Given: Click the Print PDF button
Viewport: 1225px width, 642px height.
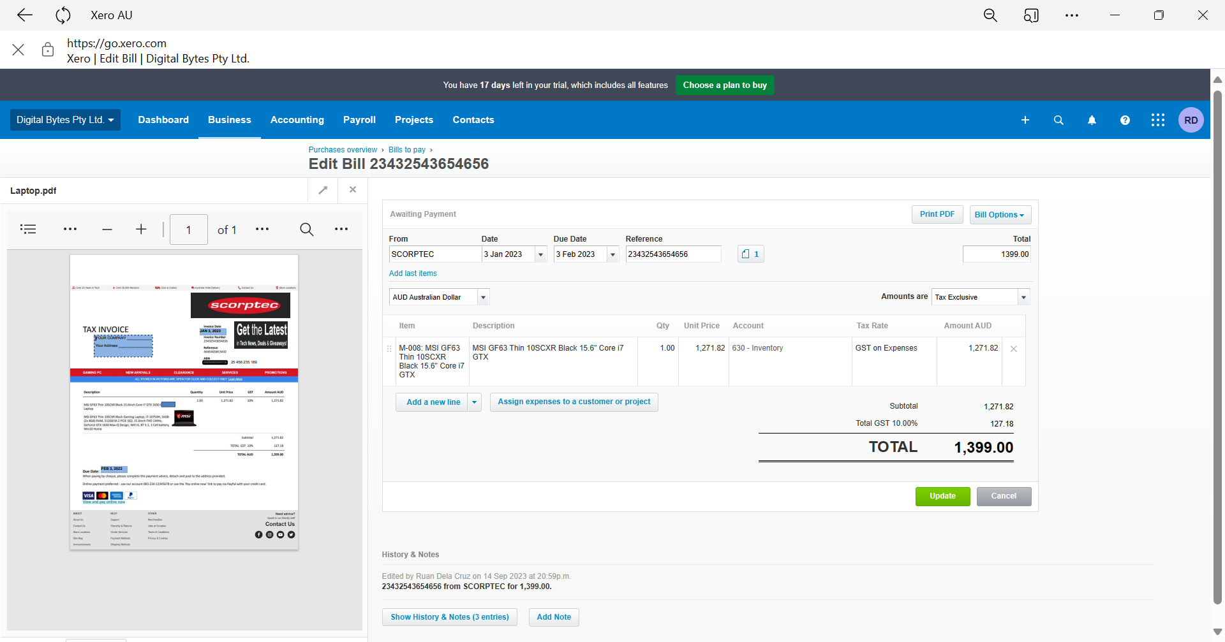Looking at the screenshot, I should click(x=937, y=215).
